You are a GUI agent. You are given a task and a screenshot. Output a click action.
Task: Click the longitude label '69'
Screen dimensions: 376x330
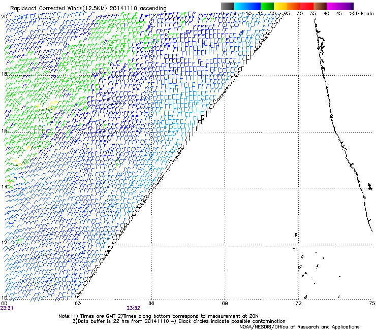pos(225,304)
